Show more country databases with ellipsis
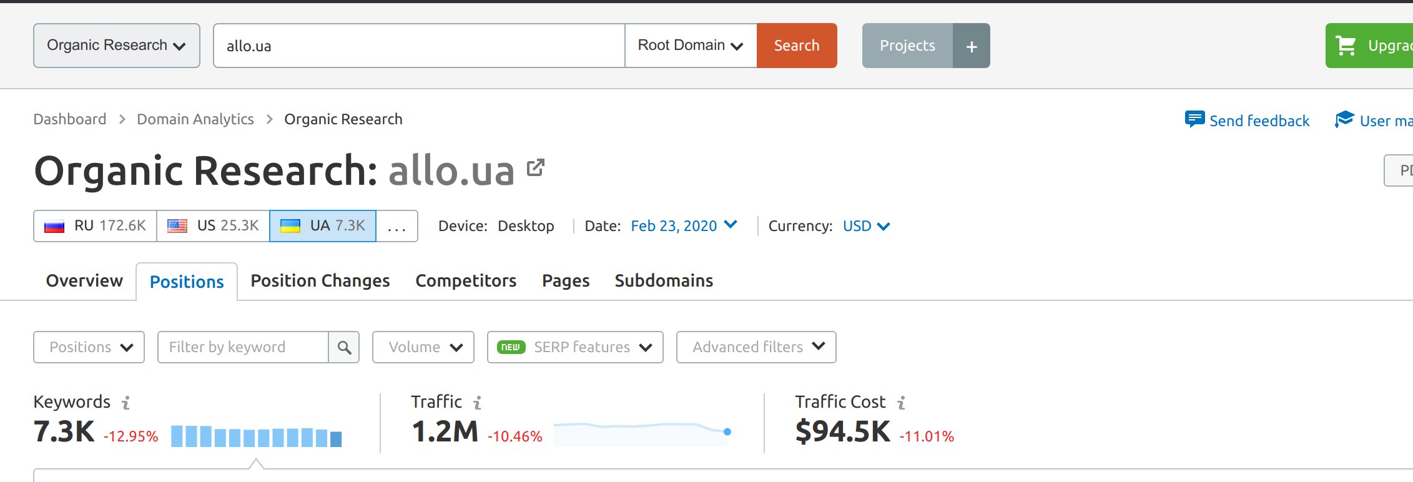 pyautogui.click(x=396, y=226)
